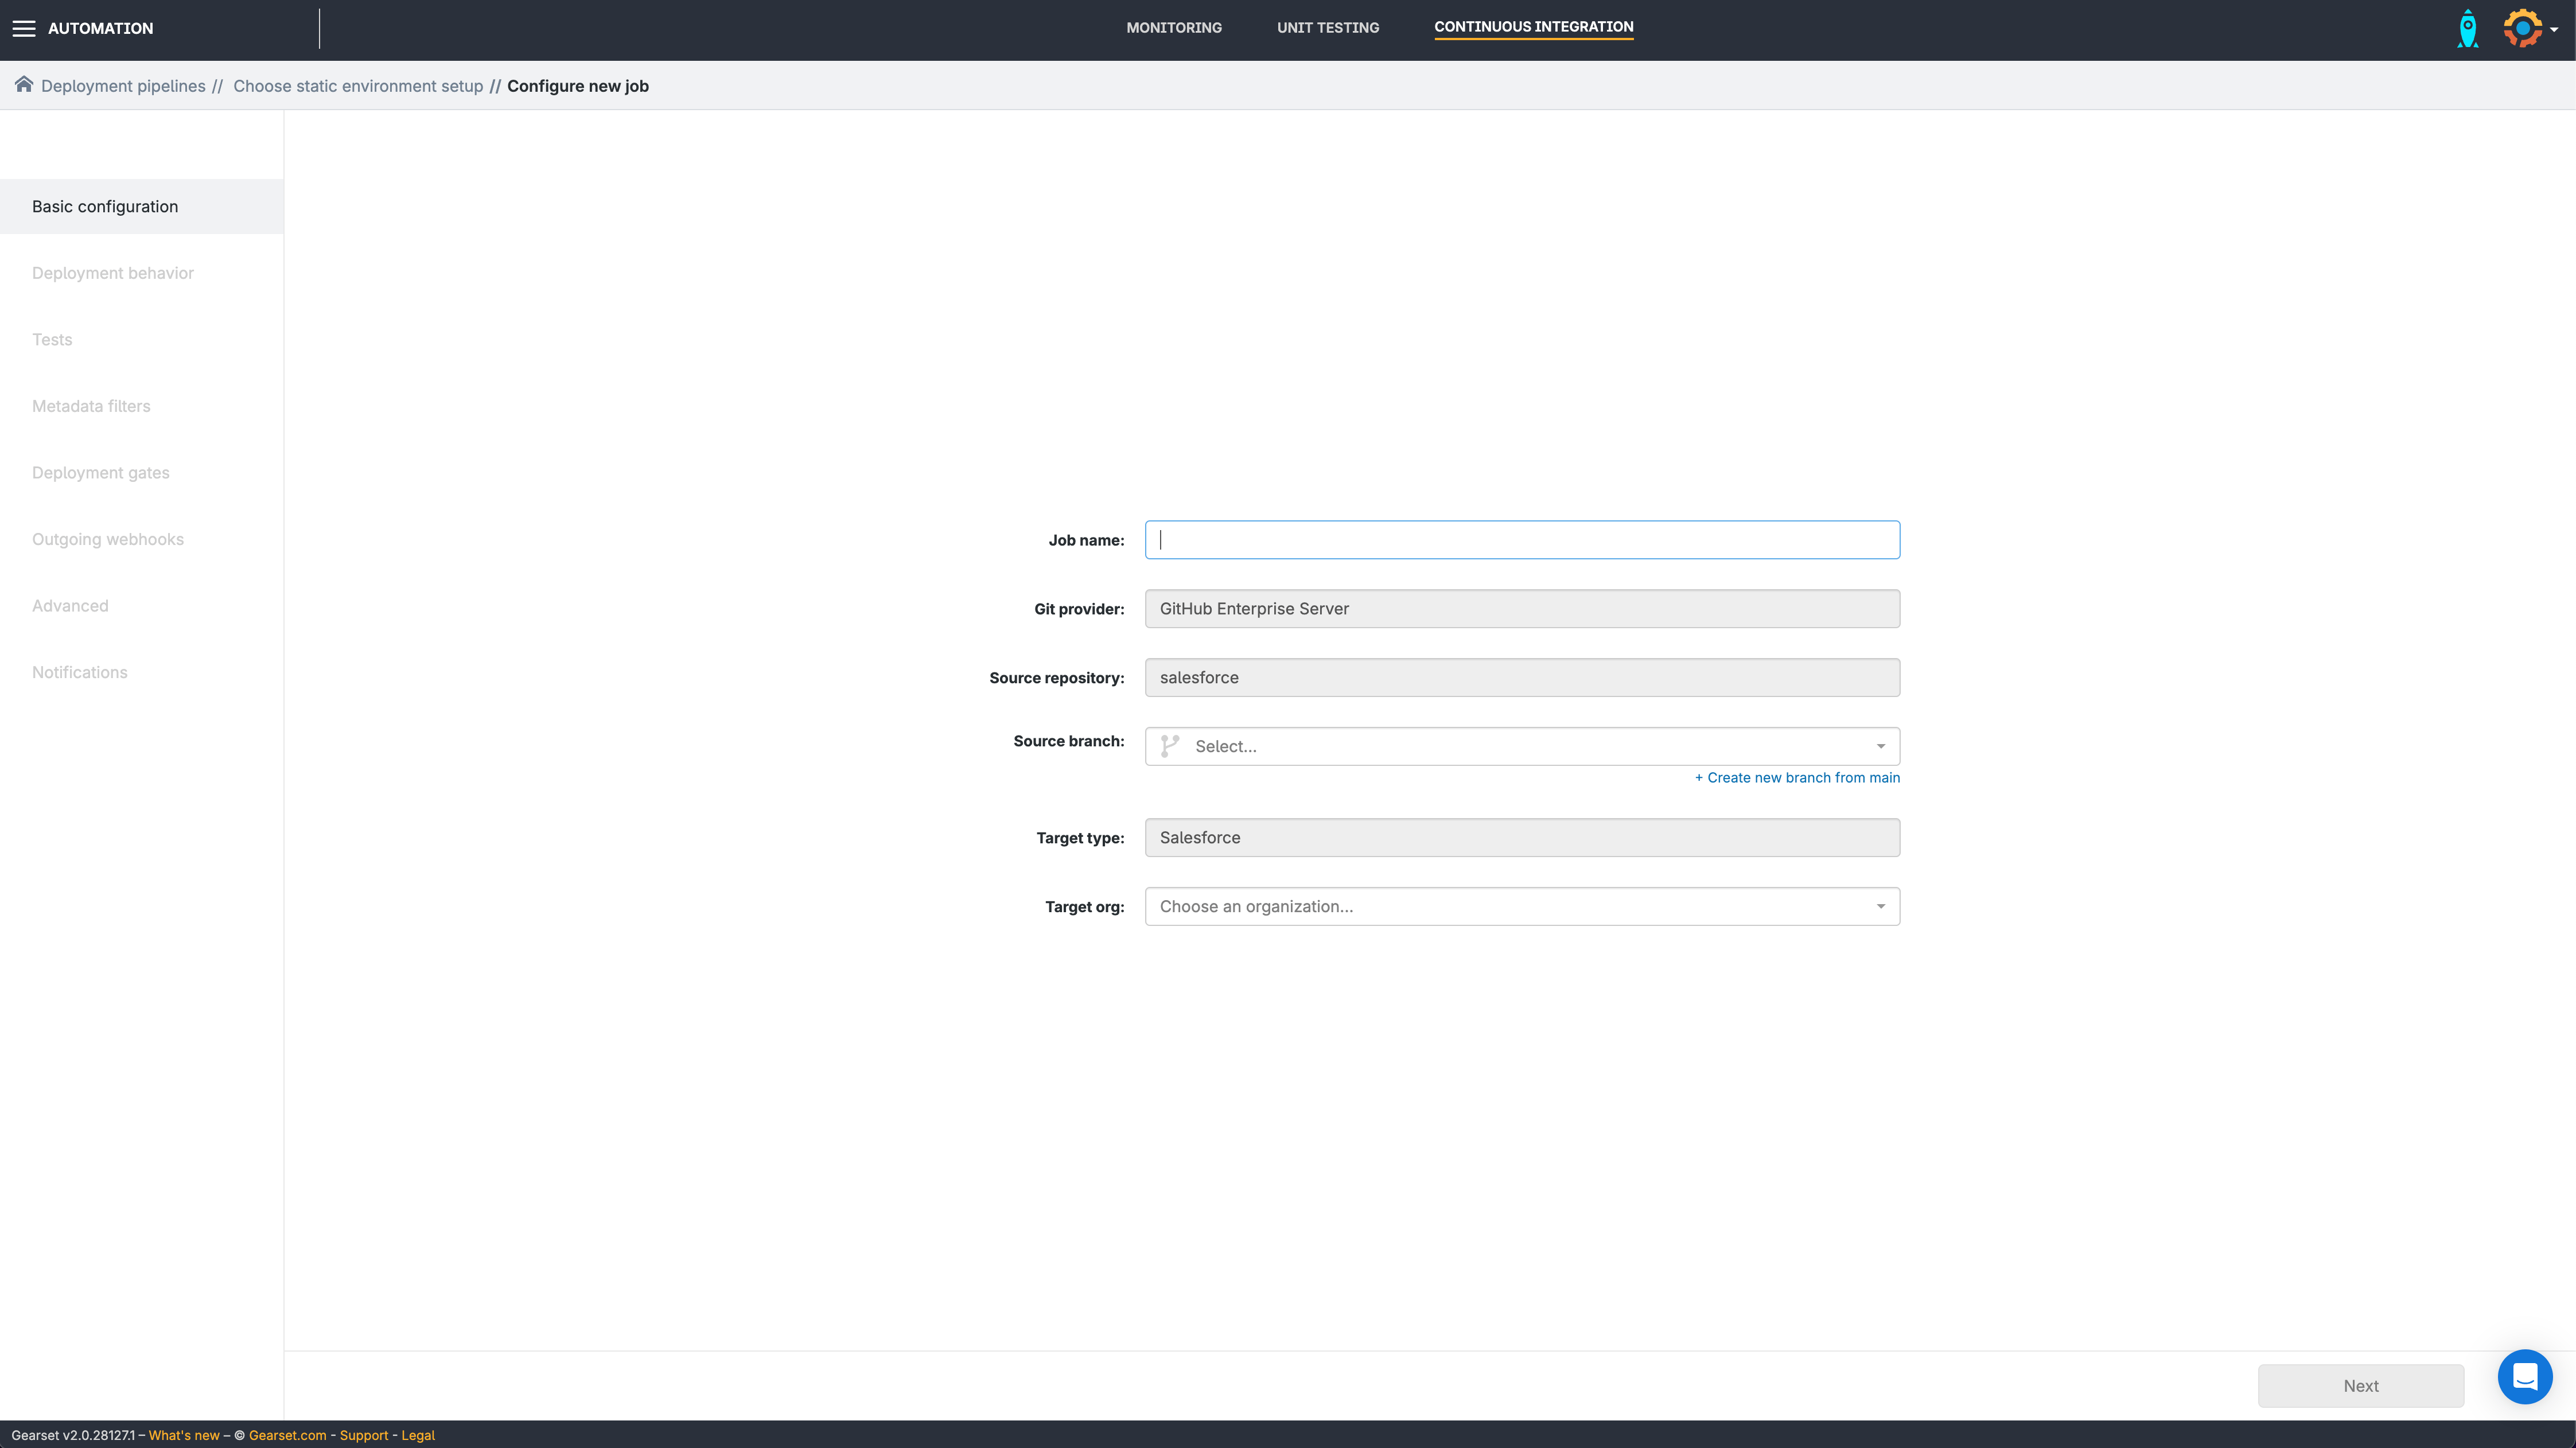Open the Continuous Integration tab
The height and width of the screenshot is (1448, 2576).
pyautogui.click(x=1533, y=27)
